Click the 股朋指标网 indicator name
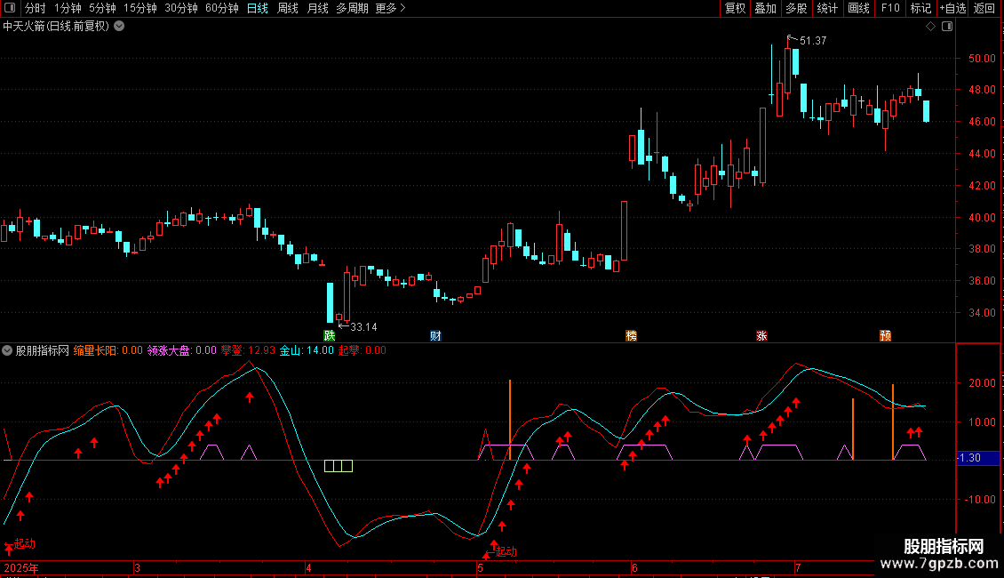1004x578 pixels. click(x=43, y=350)
